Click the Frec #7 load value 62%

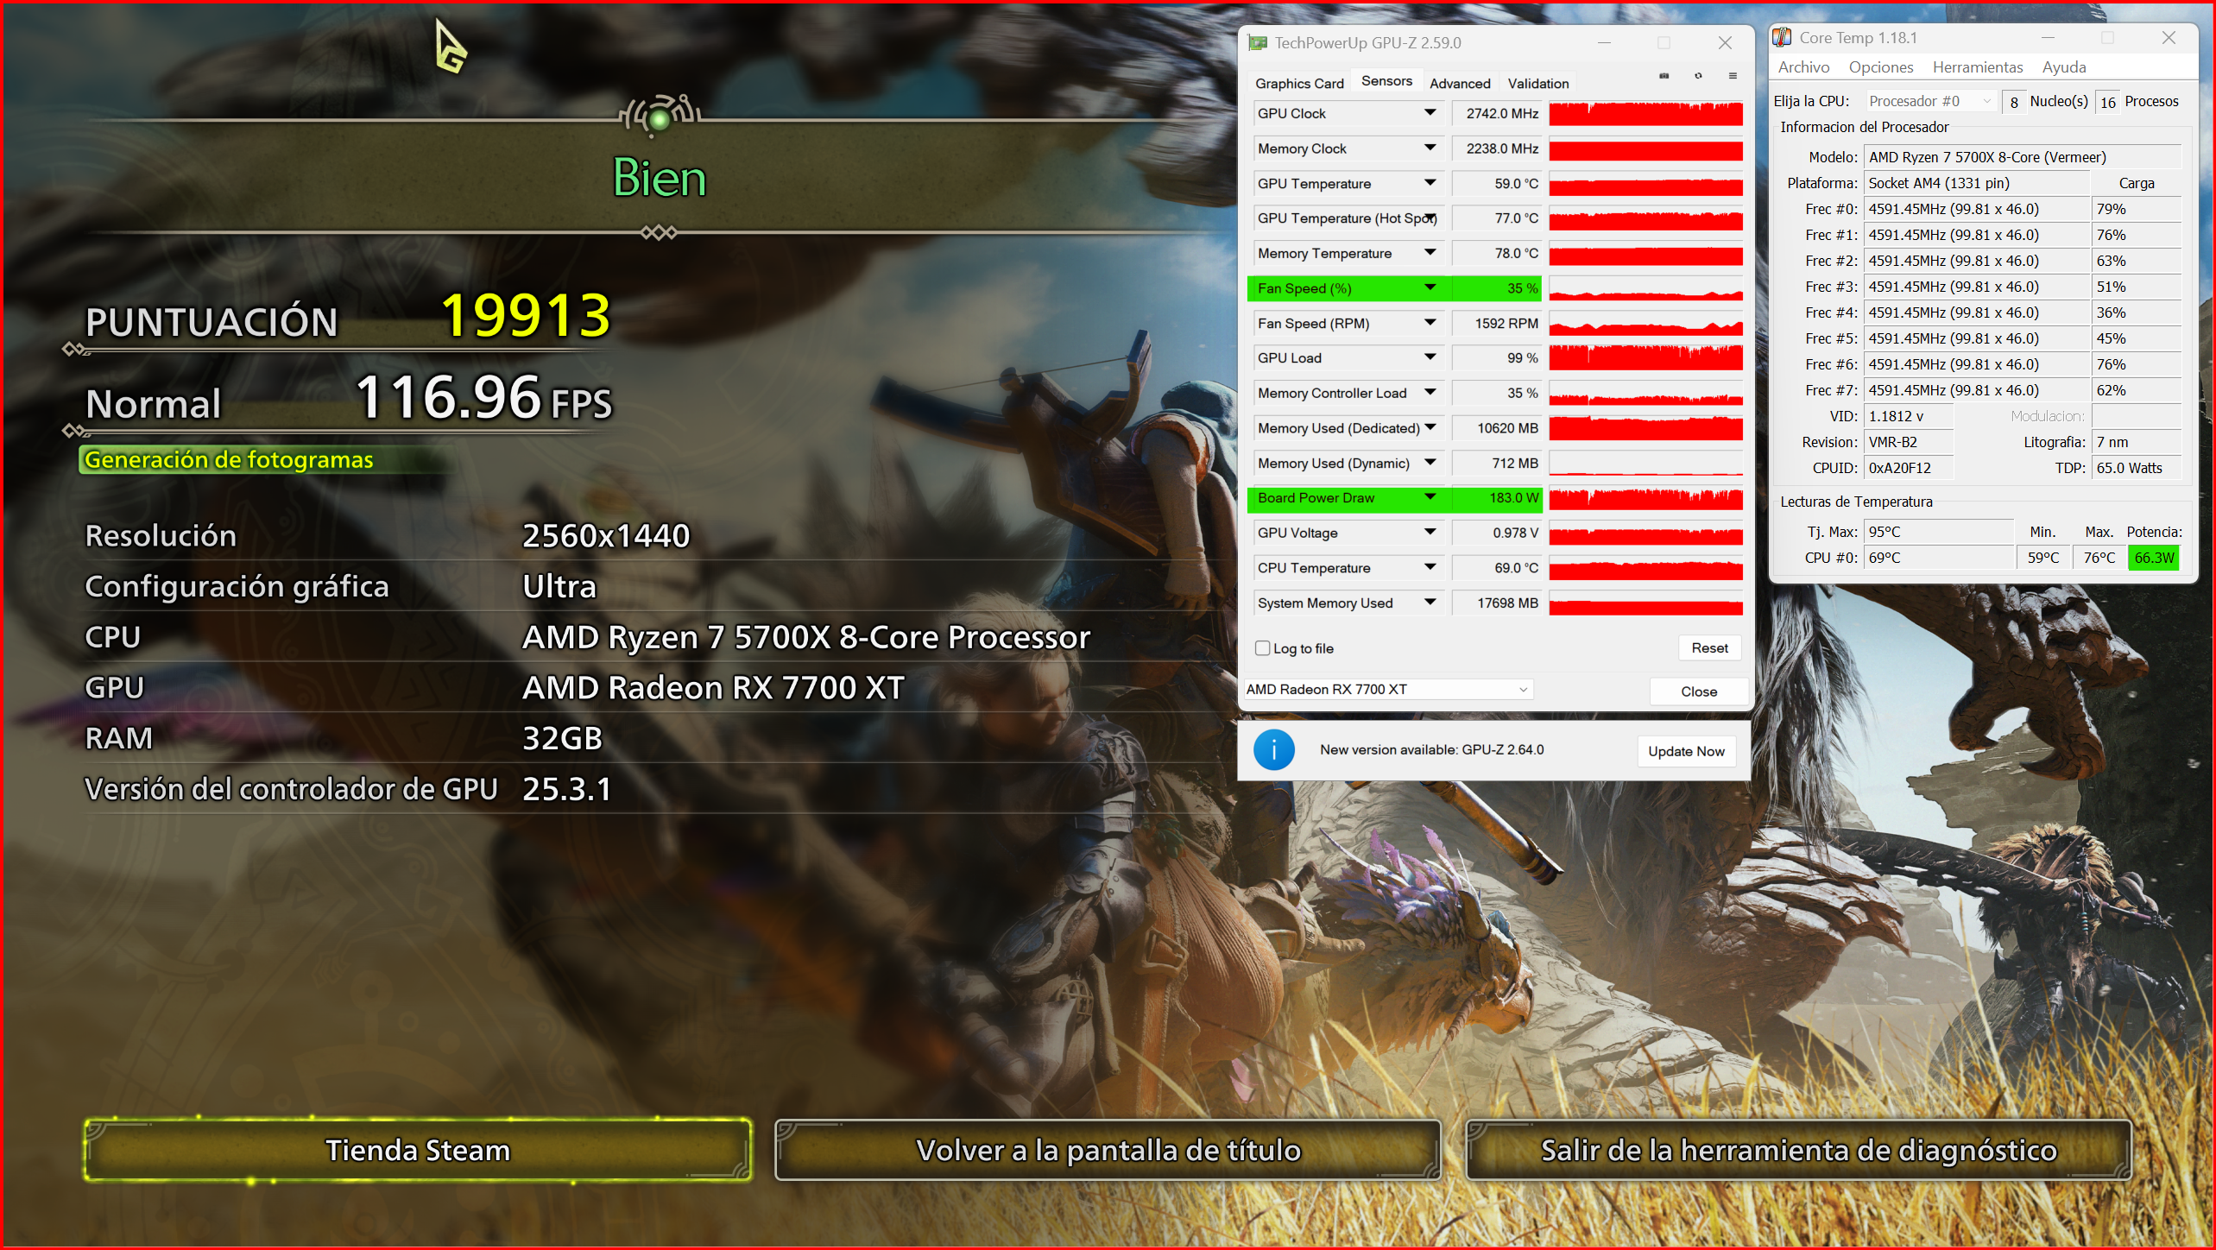(x=2137, y=390)
